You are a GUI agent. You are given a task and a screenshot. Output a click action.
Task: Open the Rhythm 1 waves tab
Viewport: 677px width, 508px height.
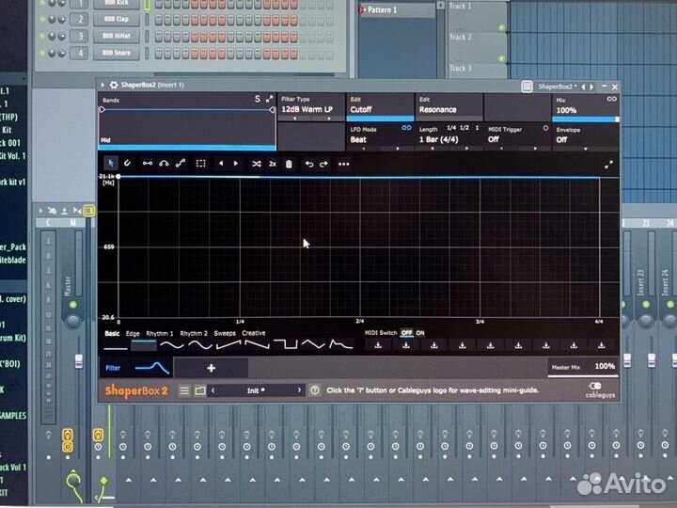coord(159,333)
